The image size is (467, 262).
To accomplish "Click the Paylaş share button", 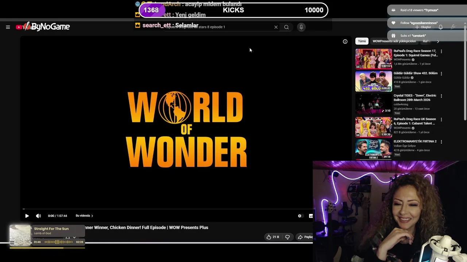I will [x=305, y=237].
